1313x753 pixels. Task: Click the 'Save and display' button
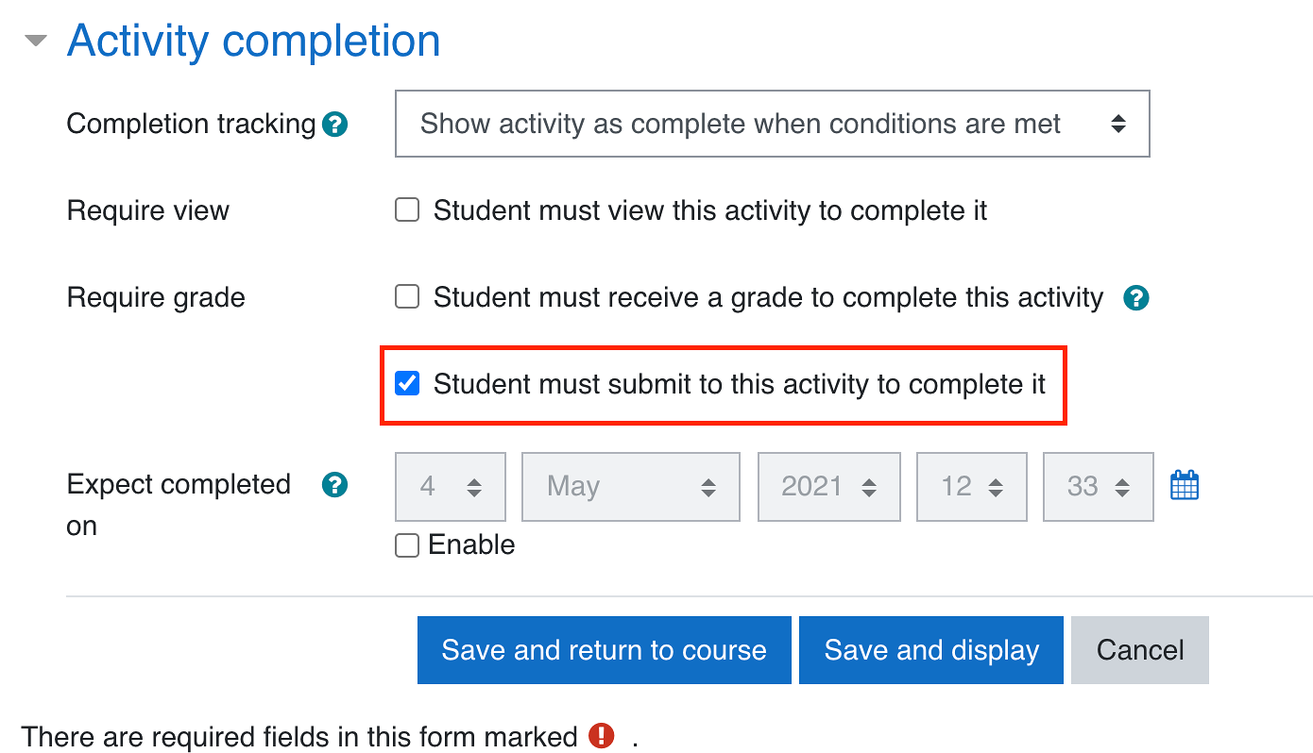point(930,650)
